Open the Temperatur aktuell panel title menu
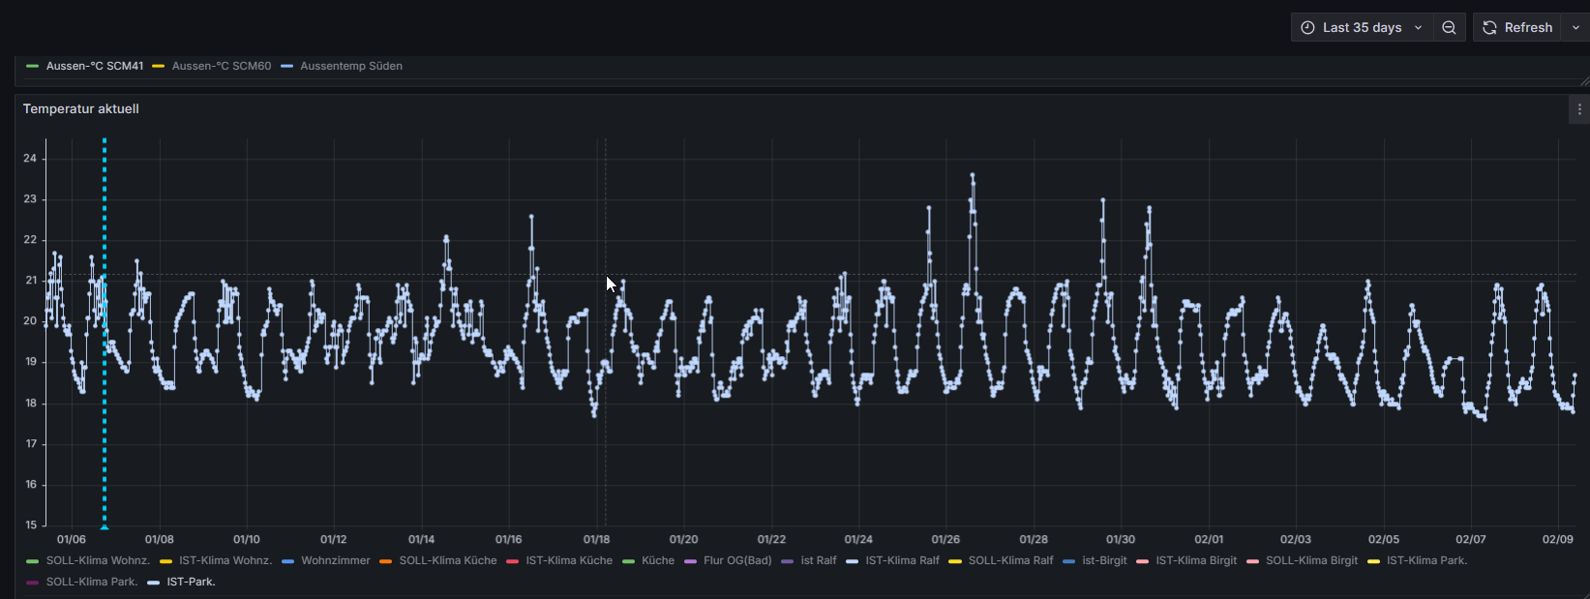 [x=81, y=109]
